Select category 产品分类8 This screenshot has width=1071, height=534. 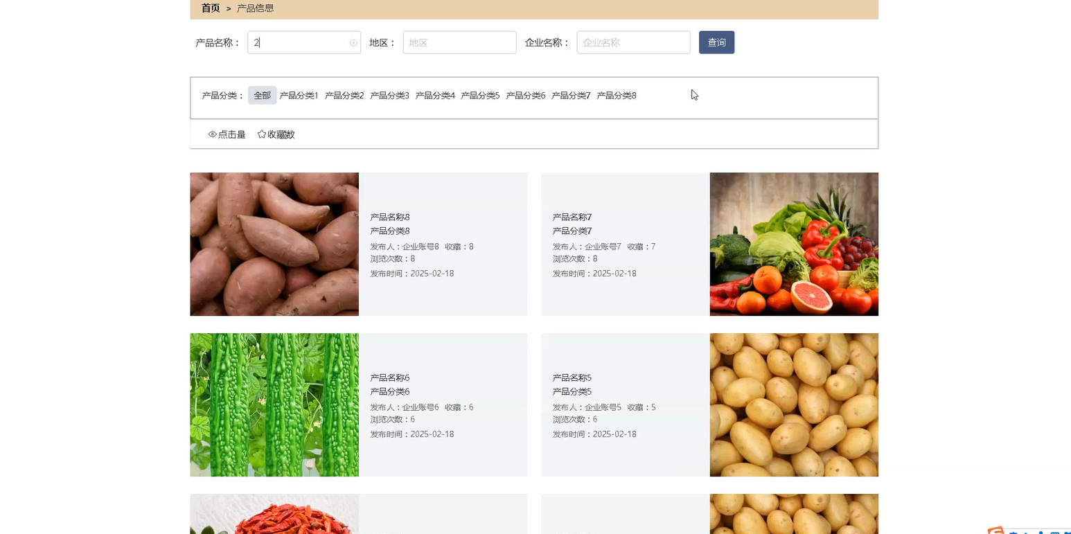point(616,95)
